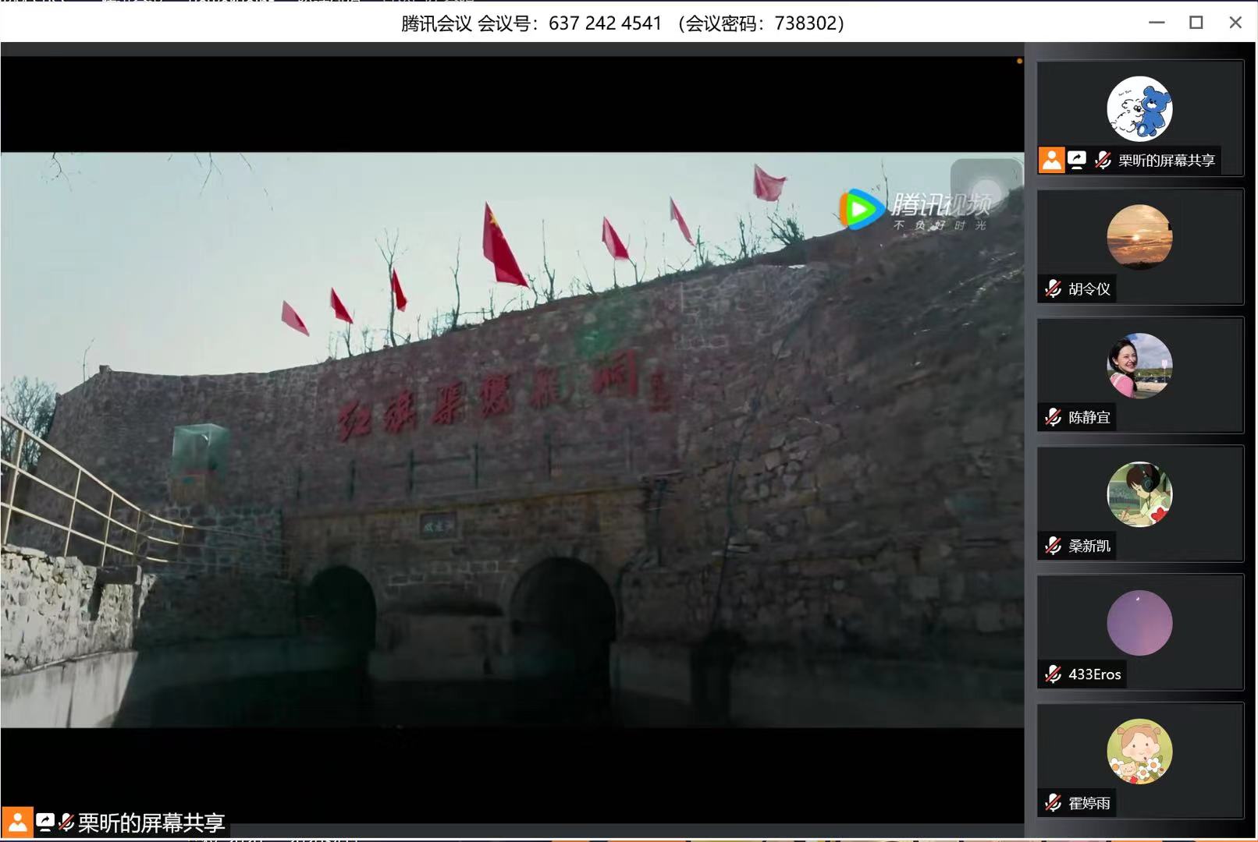The image size is (1258, 842).
Task: Open 霍婷雨's cartoon avatar tile
Action: tap(1139, 752)
